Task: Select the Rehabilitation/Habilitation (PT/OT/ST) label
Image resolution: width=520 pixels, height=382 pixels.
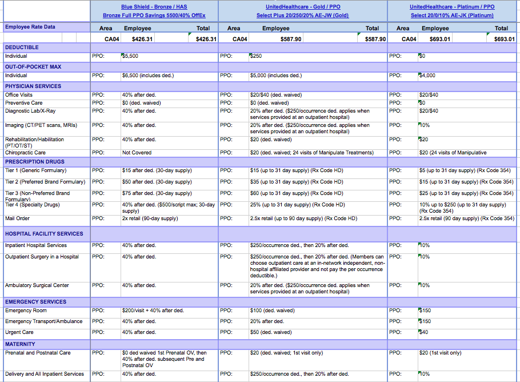Action: 47,143
